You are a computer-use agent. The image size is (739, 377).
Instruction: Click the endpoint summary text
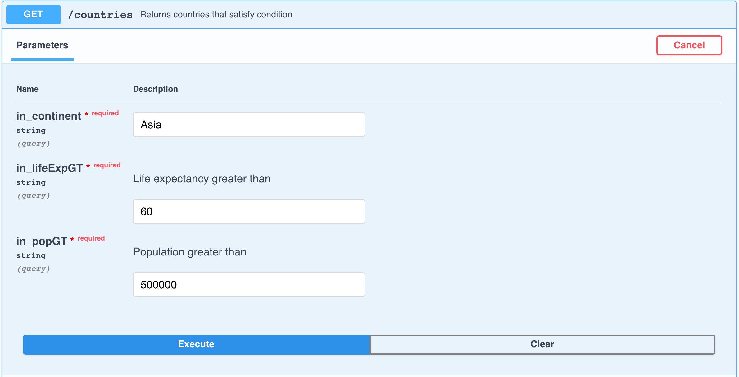tap(216, 15)
